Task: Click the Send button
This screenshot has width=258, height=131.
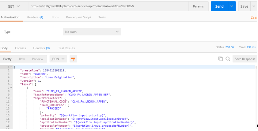Action: 219,6
